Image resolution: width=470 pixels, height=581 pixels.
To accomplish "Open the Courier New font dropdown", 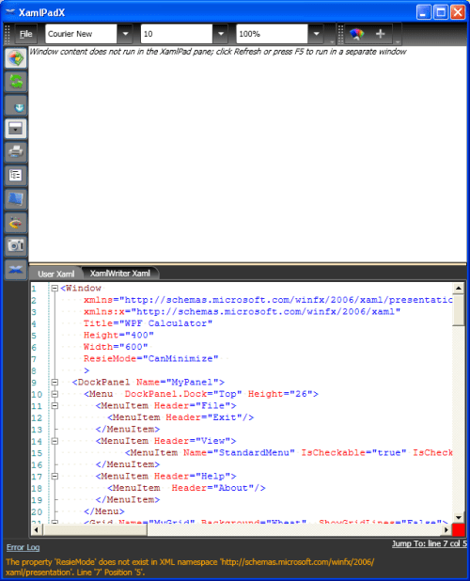I will click(125, 34).
